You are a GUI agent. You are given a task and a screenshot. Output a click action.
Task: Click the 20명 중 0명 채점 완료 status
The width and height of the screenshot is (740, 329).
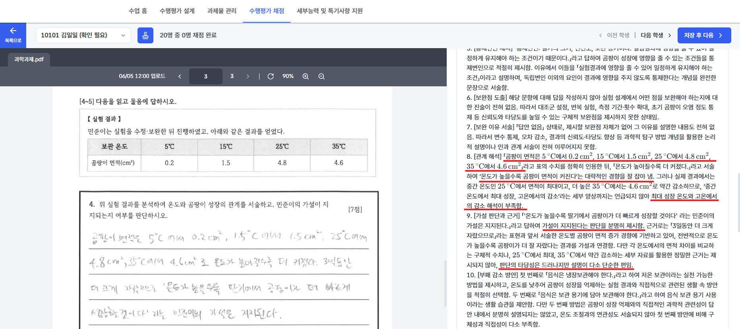pos(188,35)
